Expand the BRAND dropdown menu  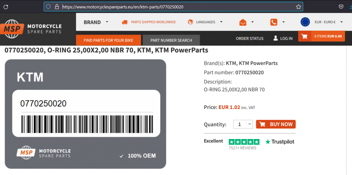(x=96, y=22)
